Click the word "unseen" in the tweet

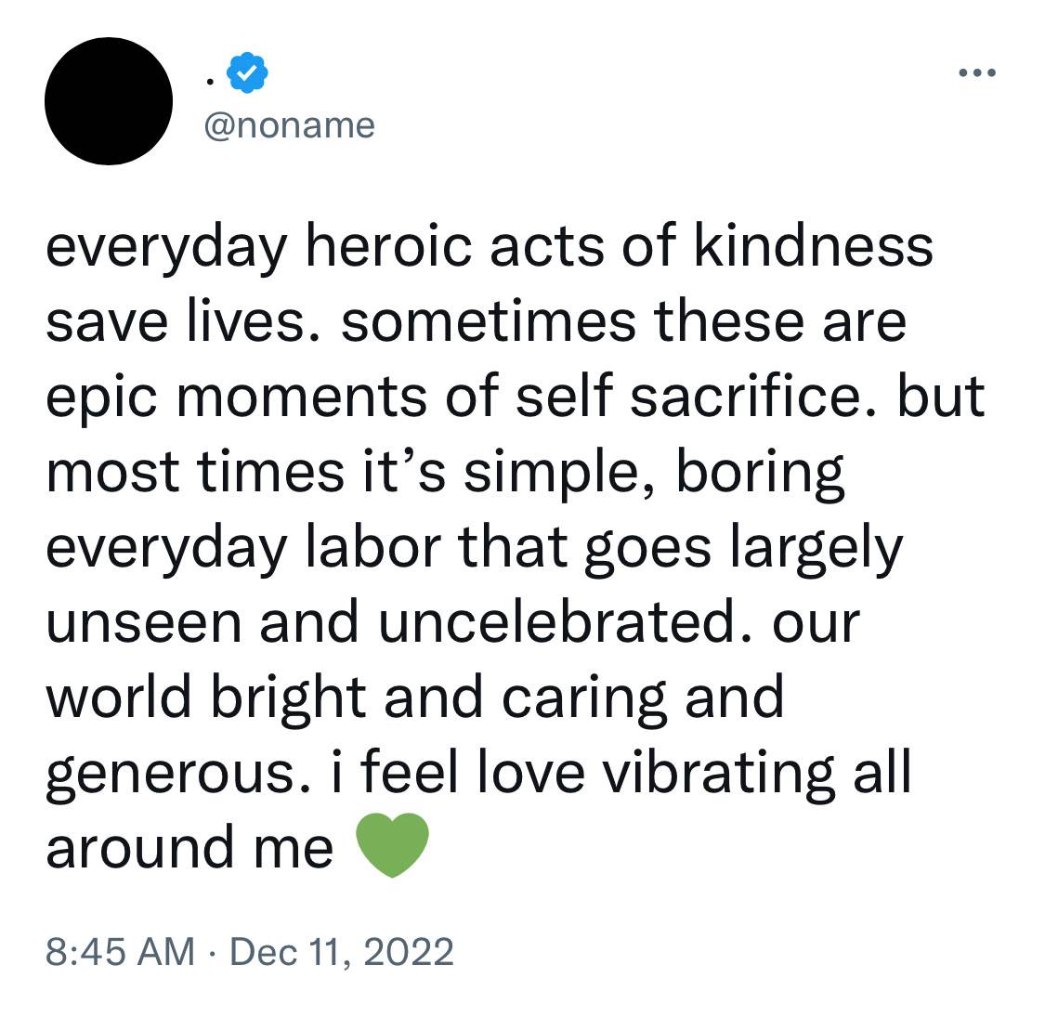coord(144,624)
